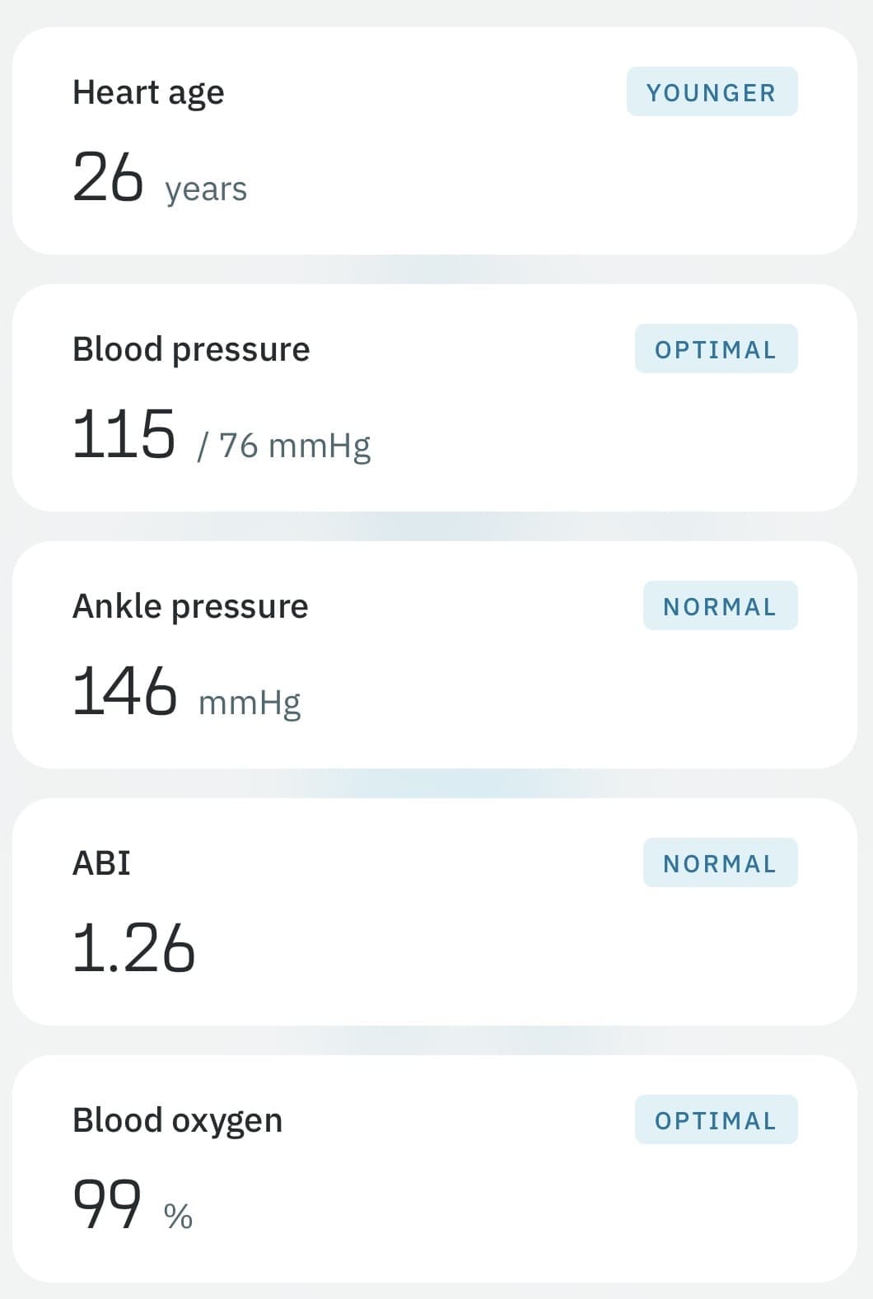Click the 115 systolic pressure value

[x=124, y=434]
